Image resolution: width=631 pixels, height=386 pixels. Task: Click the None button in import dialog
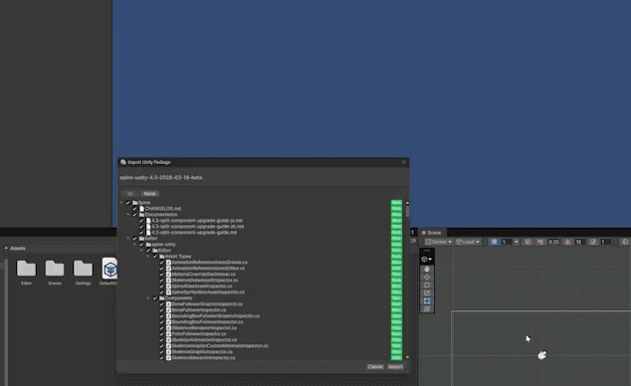(149, 193)
